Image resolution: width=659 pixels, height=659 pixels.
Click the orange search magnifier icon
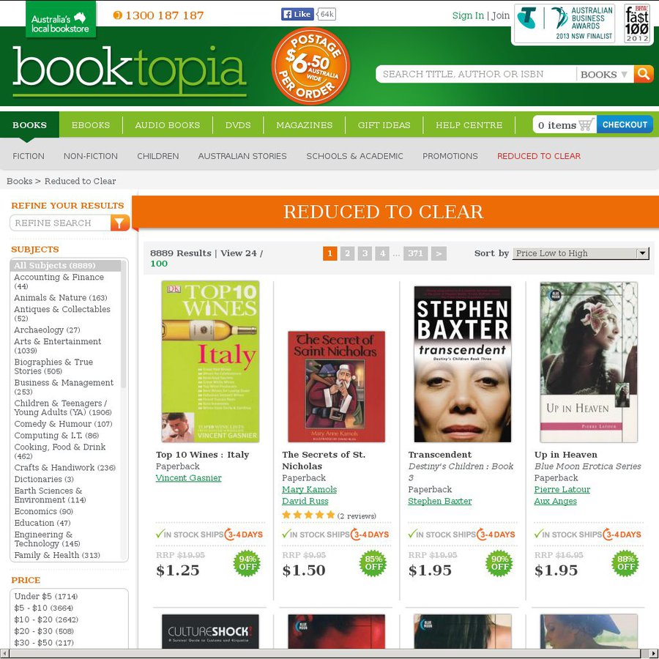pyautogui.click(x=644, y=74)
